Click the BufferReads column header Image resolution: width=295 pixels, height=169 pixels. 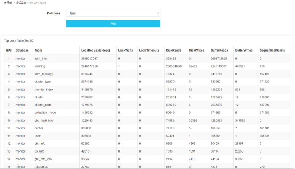point(219,50)
